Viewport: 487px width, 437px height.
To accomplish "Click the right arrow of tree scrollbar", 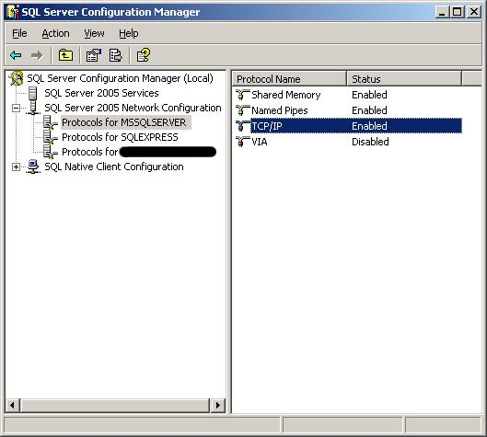I will pyautogui.click(x=217, y=406).
